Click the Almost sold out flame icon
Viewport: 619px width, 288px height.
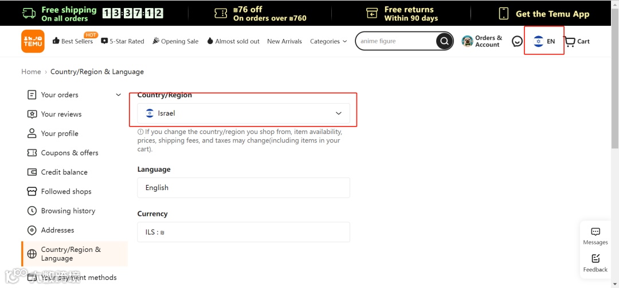210,41
